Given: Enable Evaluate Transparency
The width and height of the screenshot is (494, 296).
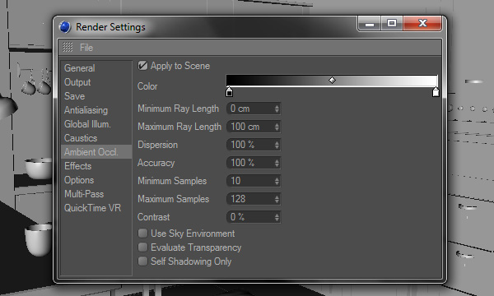Looking at the screenshot, I should tap(142, 247).
